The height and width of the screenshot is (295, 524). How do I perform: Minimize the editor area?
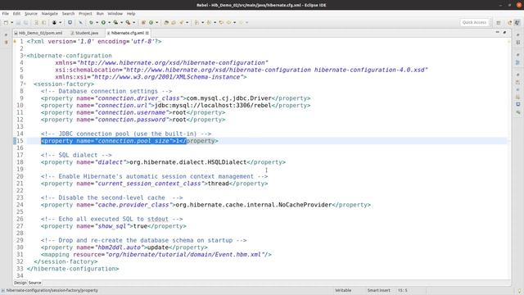[x=497, y=32]
